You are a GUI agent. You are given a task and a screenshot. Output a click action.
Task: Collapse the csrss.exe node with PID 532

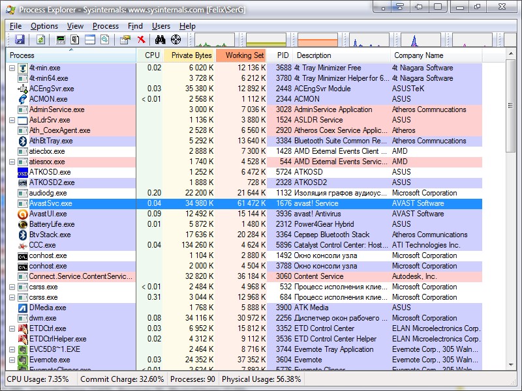click(12, 287)
